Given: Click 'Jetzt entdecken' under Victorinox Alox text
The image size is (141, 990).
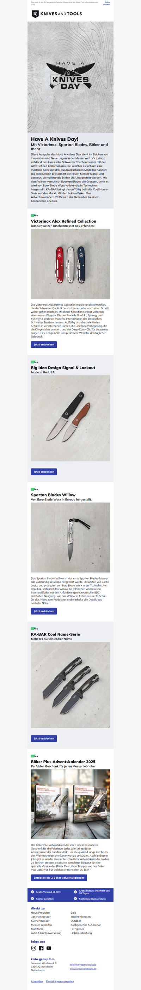Looking at the screenshot, I should (x=44, y=344).
